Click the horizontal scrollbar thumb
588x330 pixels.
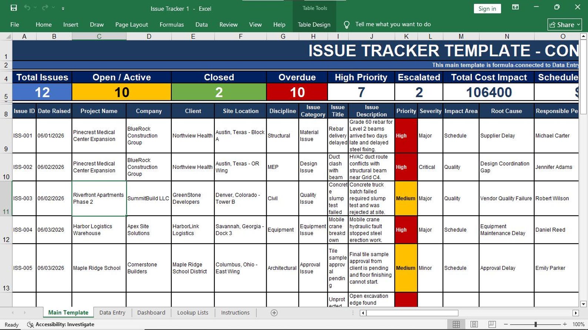(x=412, y=313)
